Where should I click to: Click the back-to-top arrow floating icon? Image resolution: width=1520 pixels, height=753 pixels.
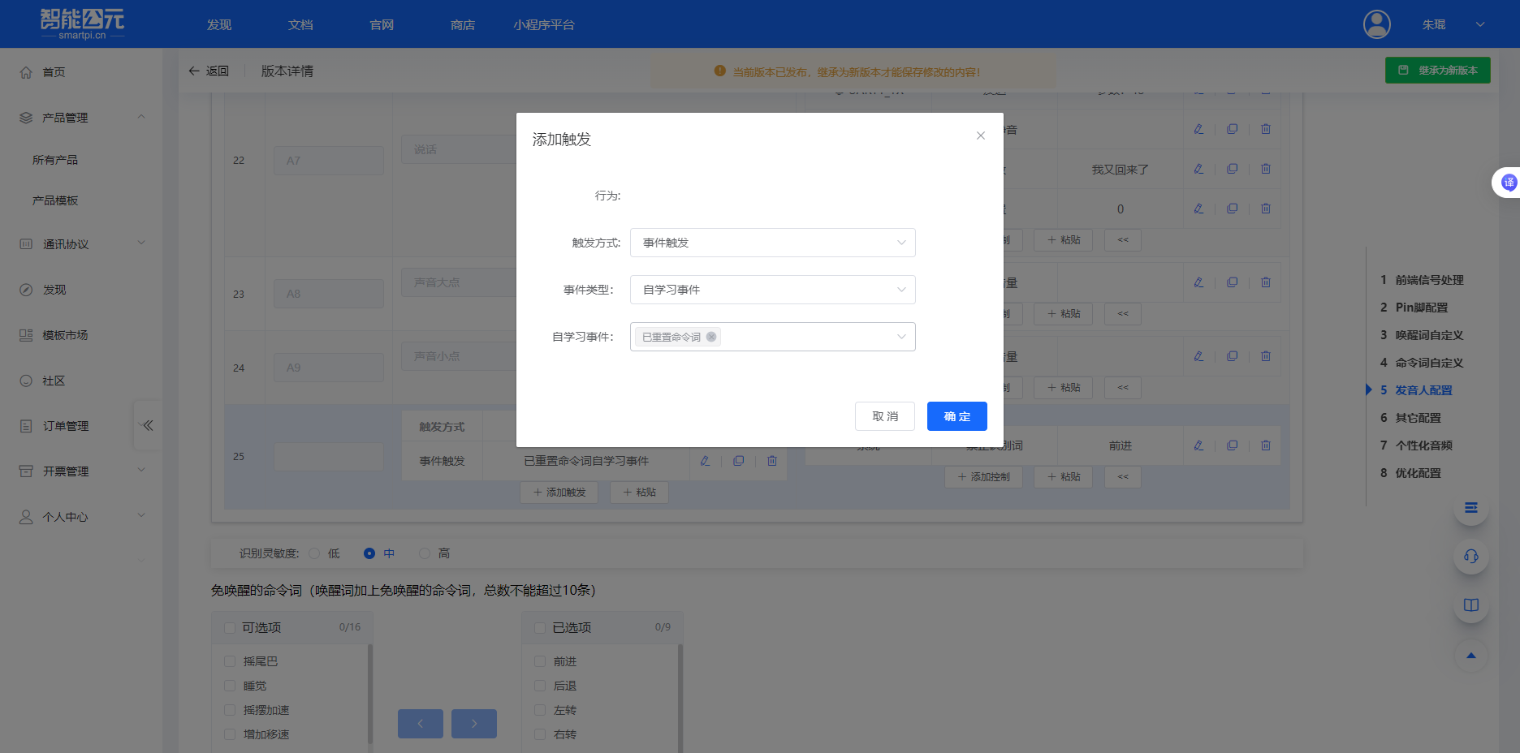pos(1470,656)
